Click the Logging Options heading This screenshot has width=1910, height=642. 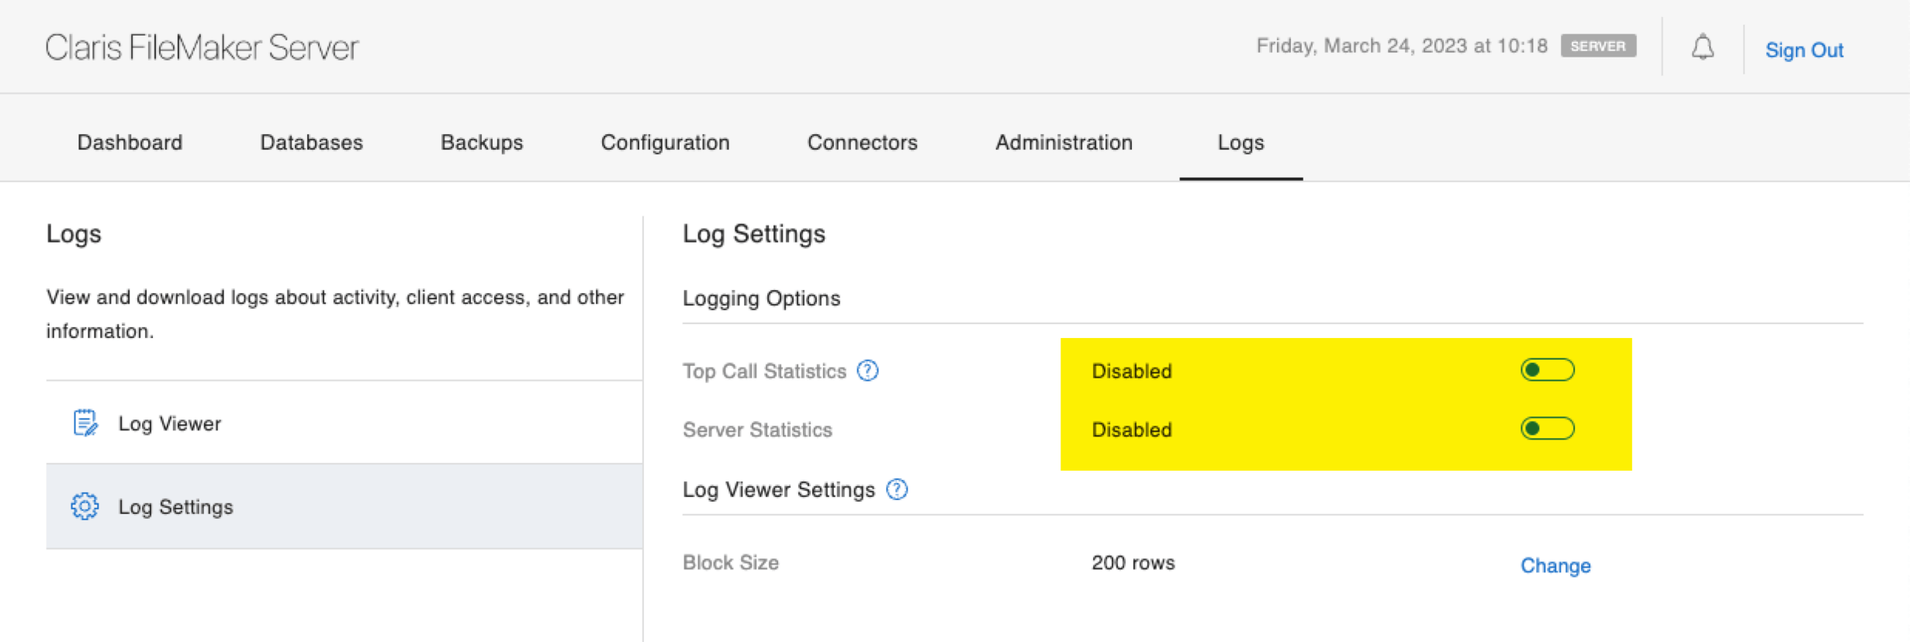pos(761,299)
